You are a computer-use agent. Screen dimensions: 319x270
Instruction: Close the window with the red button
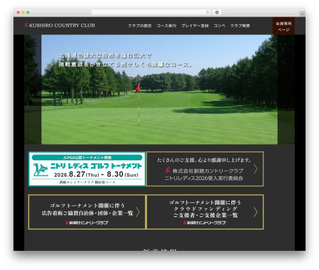click(19, 12)
